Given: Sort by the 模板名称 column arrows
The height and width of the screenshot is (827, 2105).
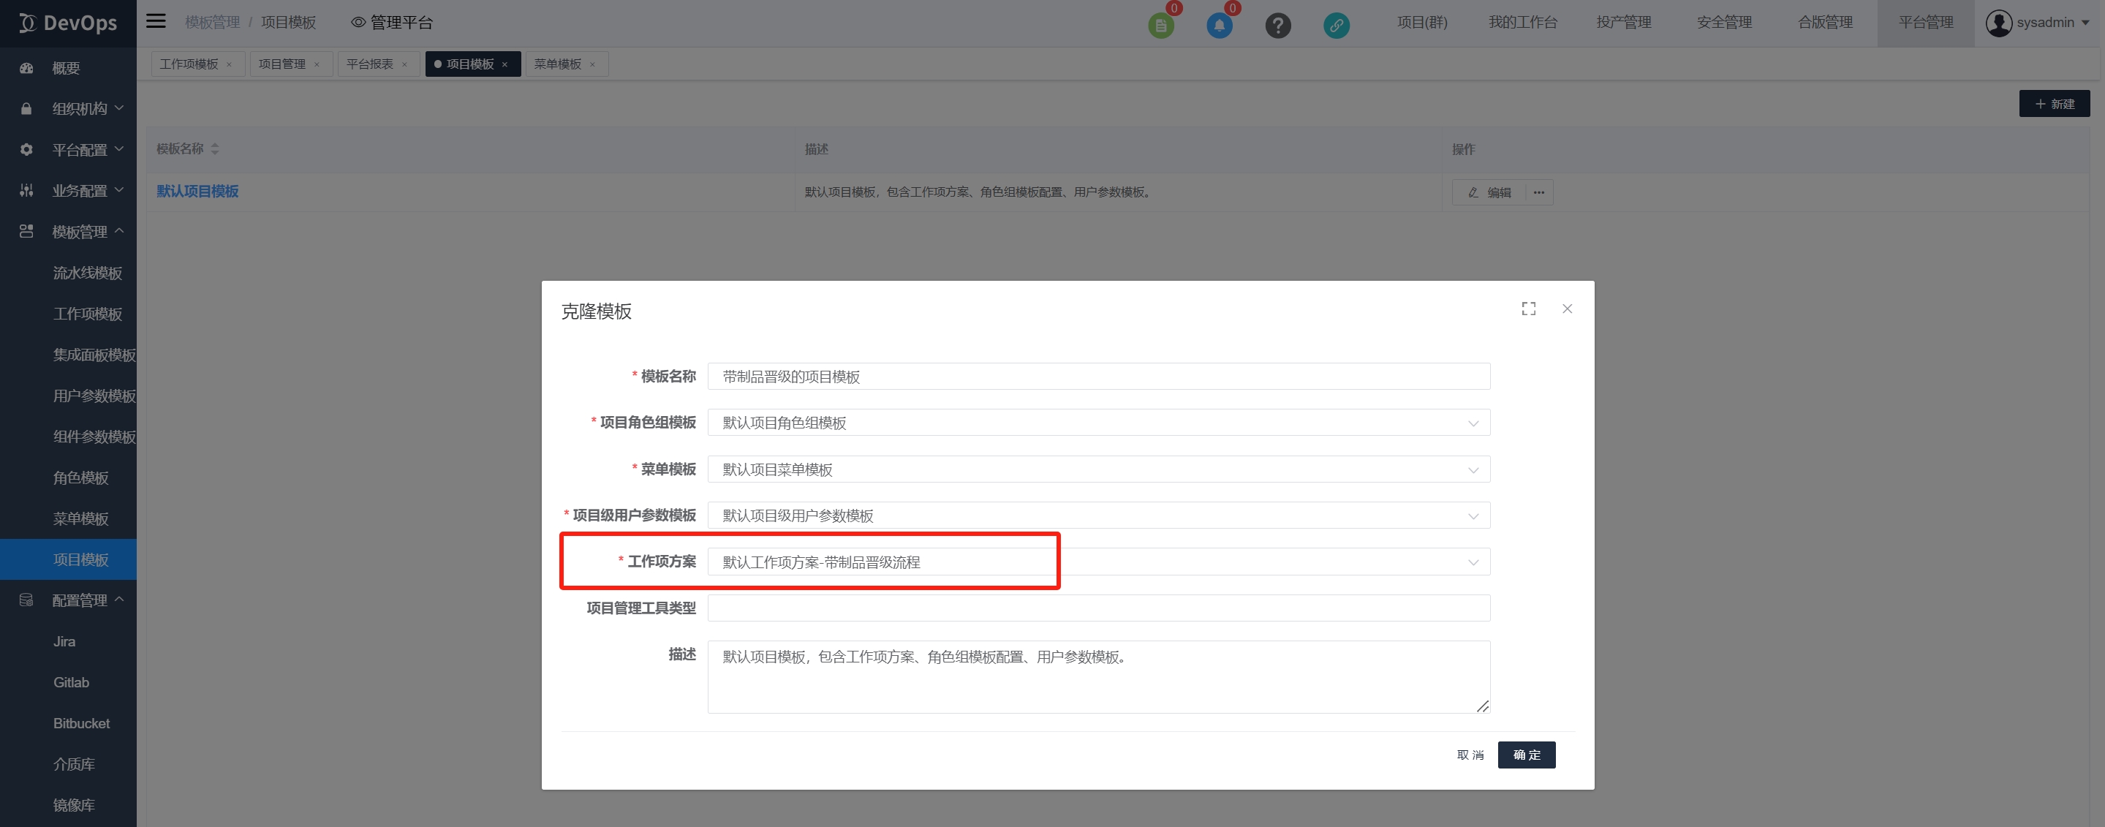Looking at the screenshot, I should point(215,148).
